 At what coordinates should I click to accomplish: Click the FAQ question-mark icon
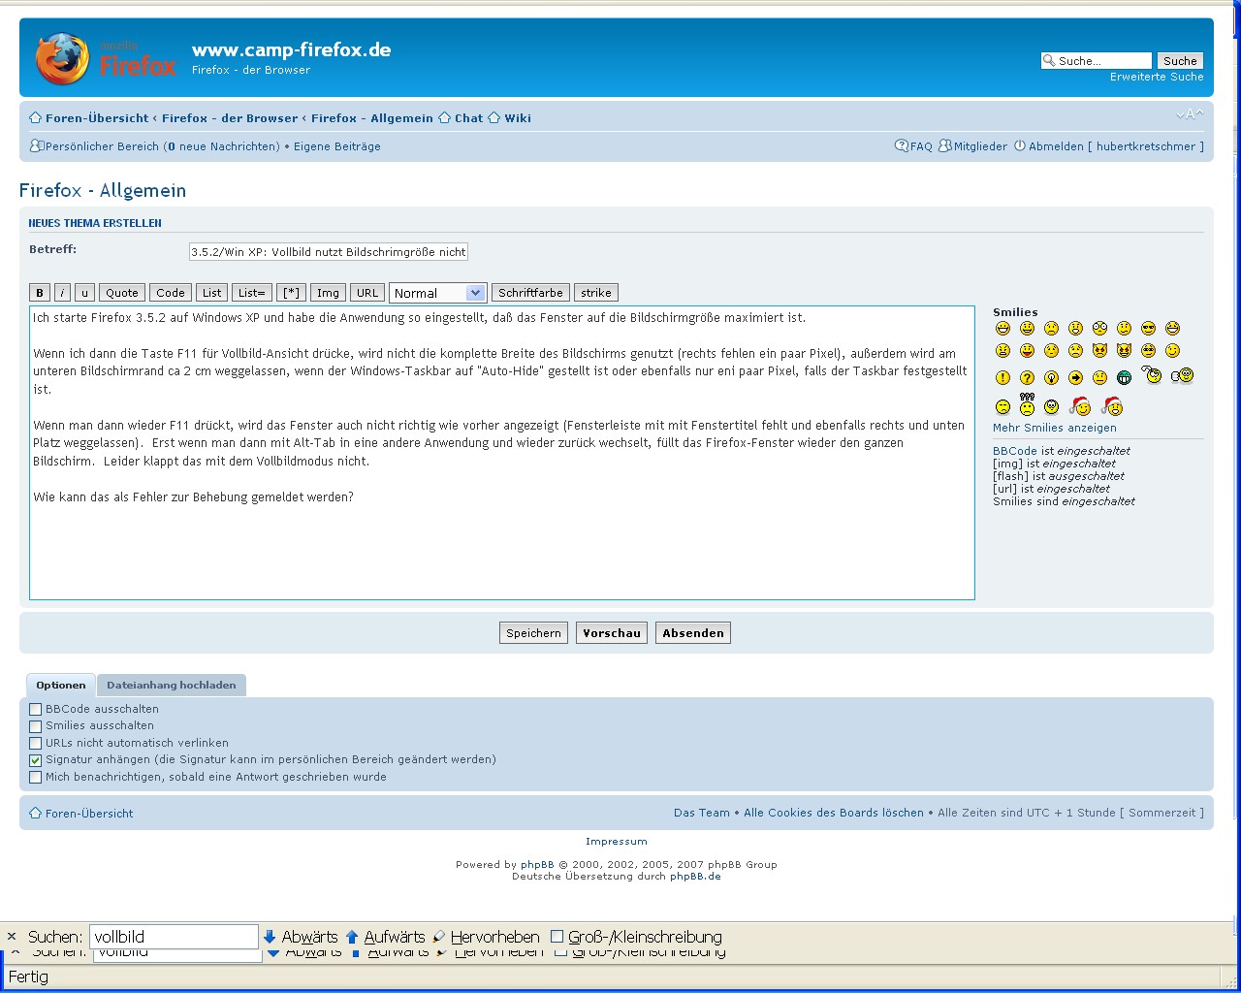click(902, 146)
